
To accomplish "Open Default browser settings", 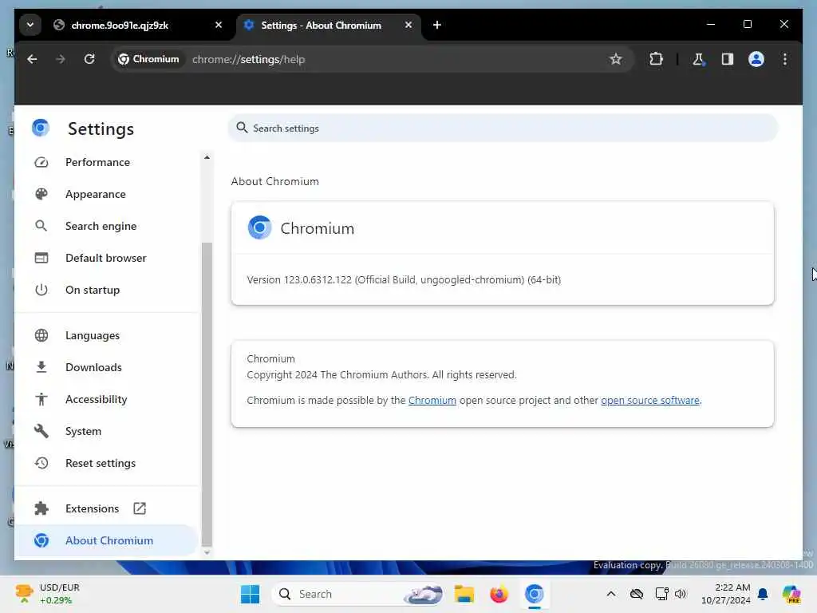I will click(107, 258).
